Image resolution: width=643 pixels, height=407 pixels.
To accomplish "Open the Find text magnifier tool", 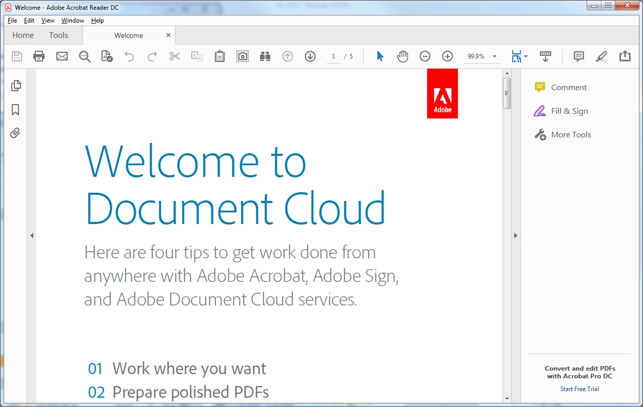I will [85, 56].
